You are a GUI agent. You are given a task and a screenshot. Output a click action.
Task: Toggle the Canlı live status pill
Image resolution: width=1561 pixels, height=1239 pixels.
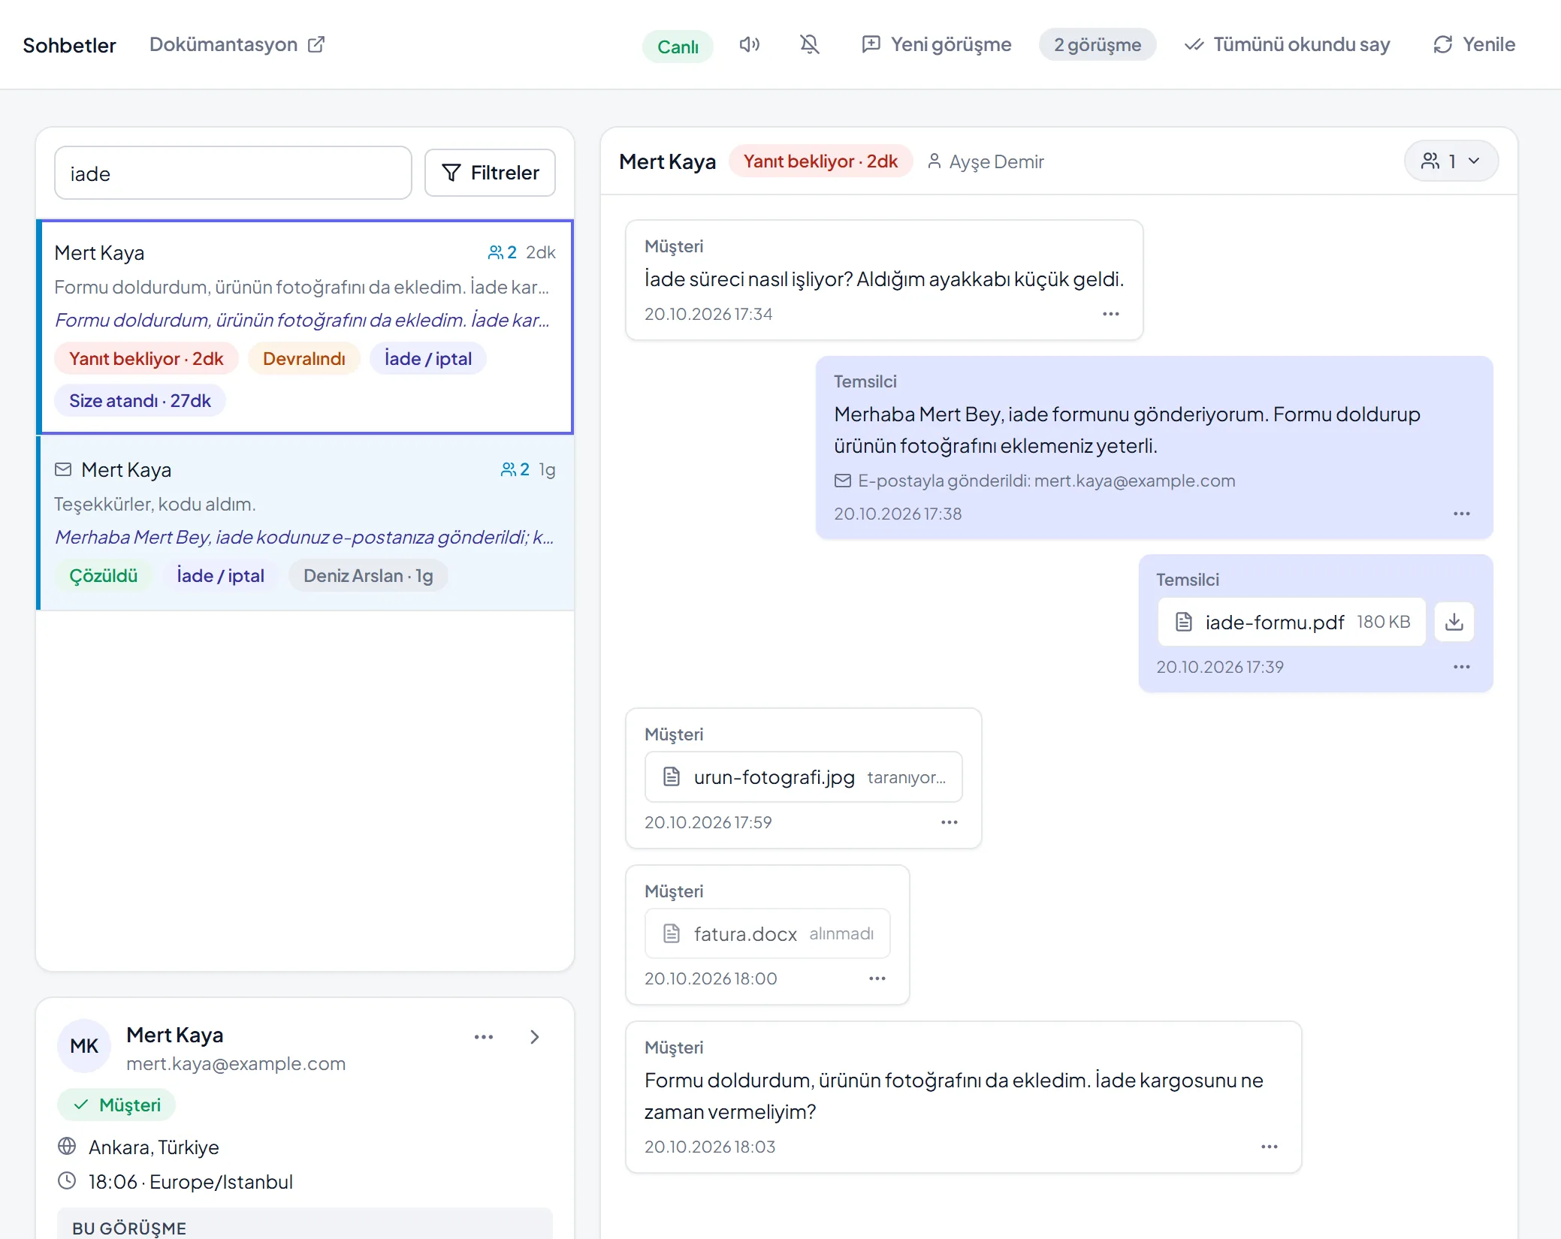click(x=678, y=47)
